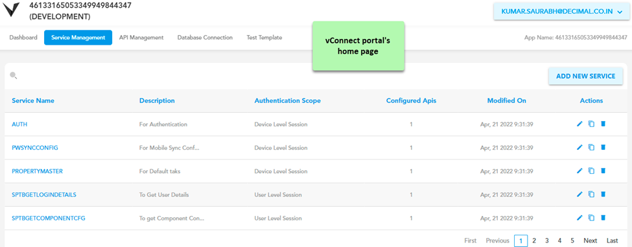Go to pagination page 3
632x247 pixels.
pos(547,241)
